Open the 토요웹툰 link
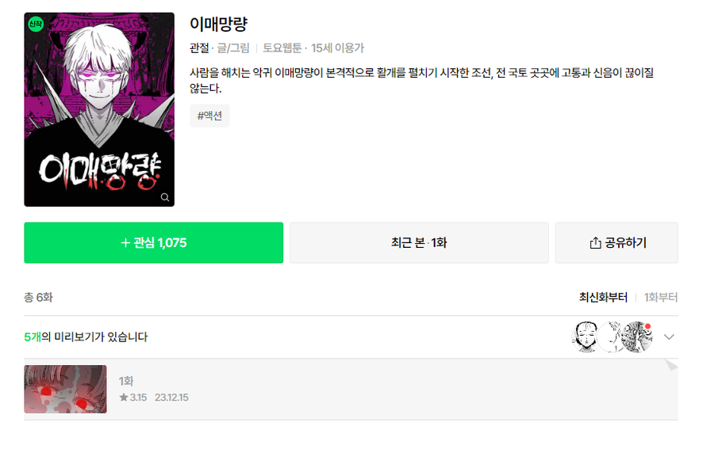Screen dimensions: 714x449 tap(282, 48)
